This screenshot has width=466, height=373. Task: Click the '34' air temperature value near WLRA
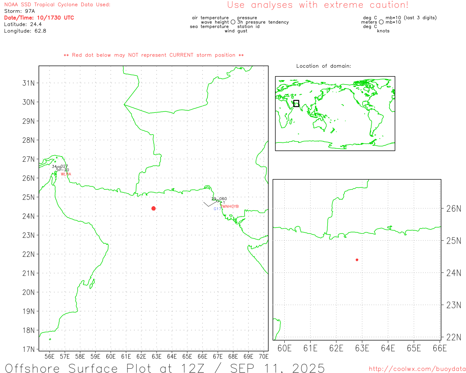tap(54, 166)
